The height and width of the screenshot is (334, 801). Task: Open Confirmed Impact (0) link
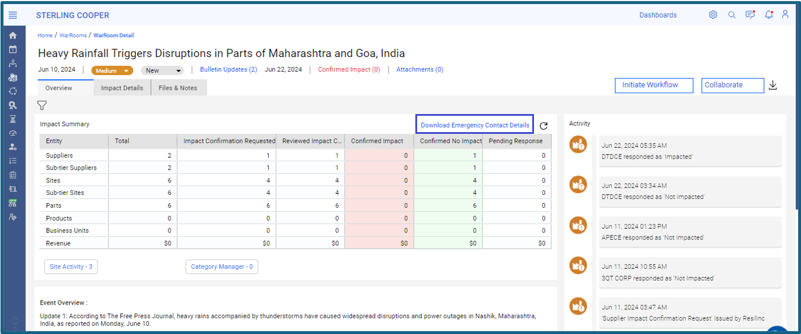pyautogui.click(x=349, y=69)
